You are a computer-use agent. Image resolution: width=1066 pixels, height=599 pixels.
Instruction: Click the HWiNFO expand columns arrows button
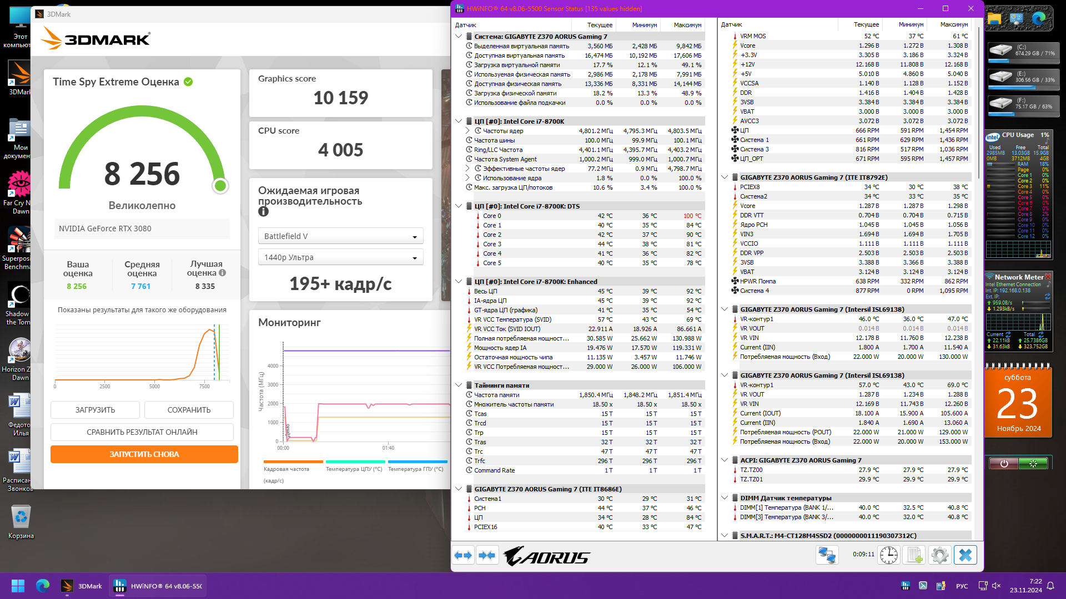(463, 555)
